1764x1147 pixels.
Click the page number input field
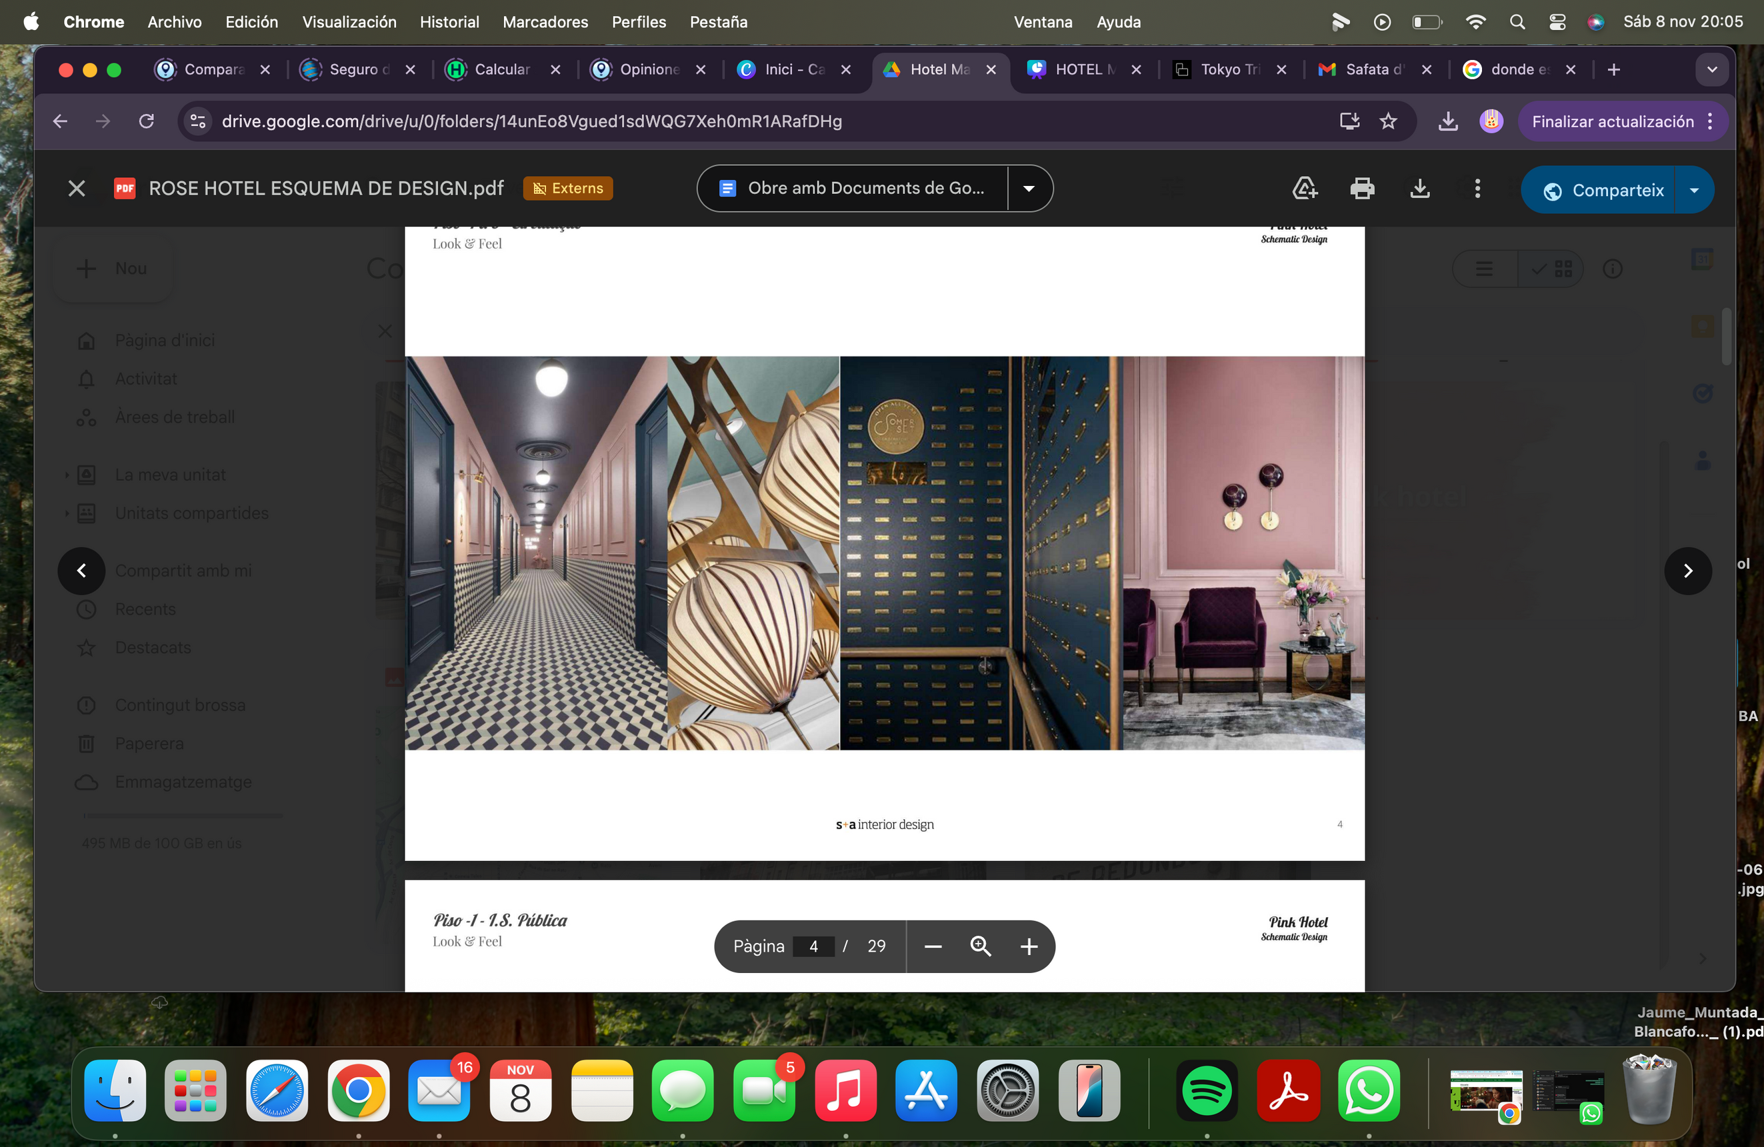813,946
